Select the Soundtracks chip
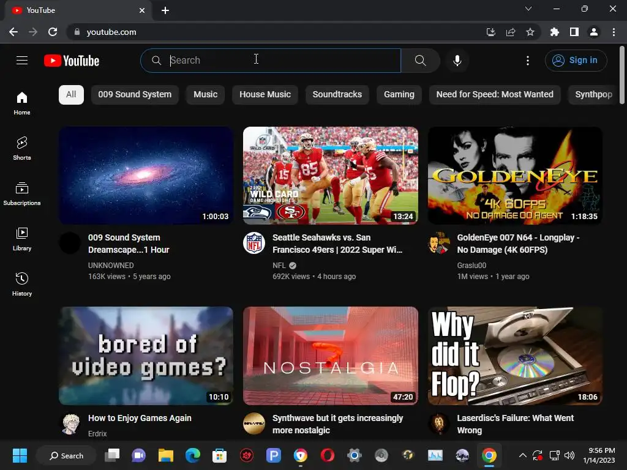 (x=337, y=95)
